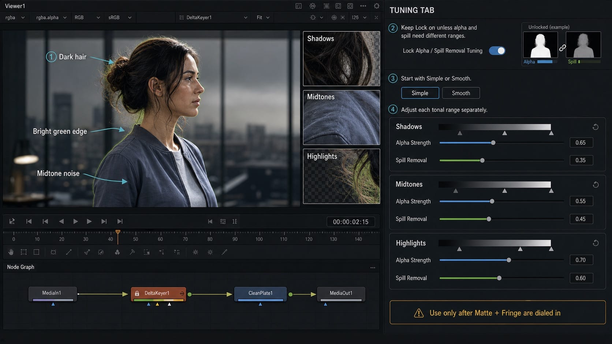Select the MediaOut1 node
The width and height of the screenshot is (612, 344).
coord(341,294)
